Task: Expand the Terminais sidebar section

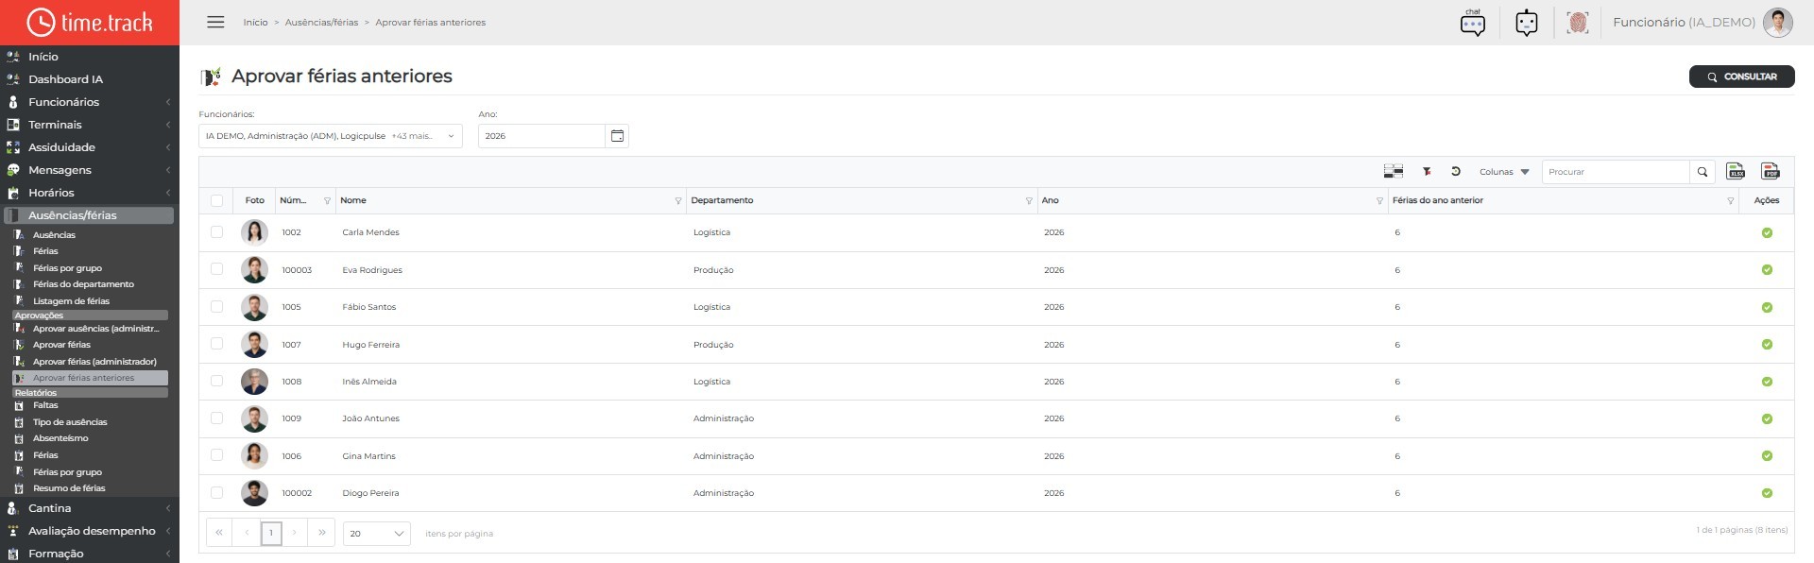Action: [x=90, y=125]
